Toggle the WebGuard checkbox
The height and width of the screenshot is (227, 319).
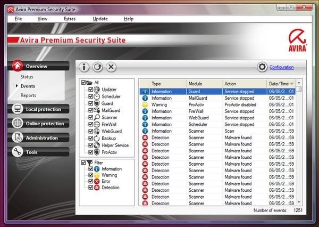click(91, 131)
